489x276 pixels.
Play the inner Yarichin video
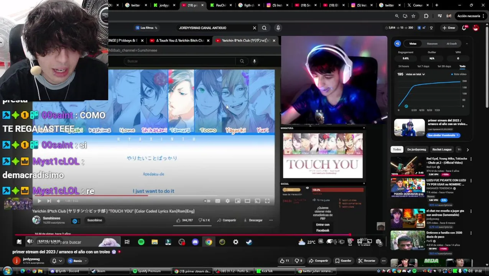point(39,201)
